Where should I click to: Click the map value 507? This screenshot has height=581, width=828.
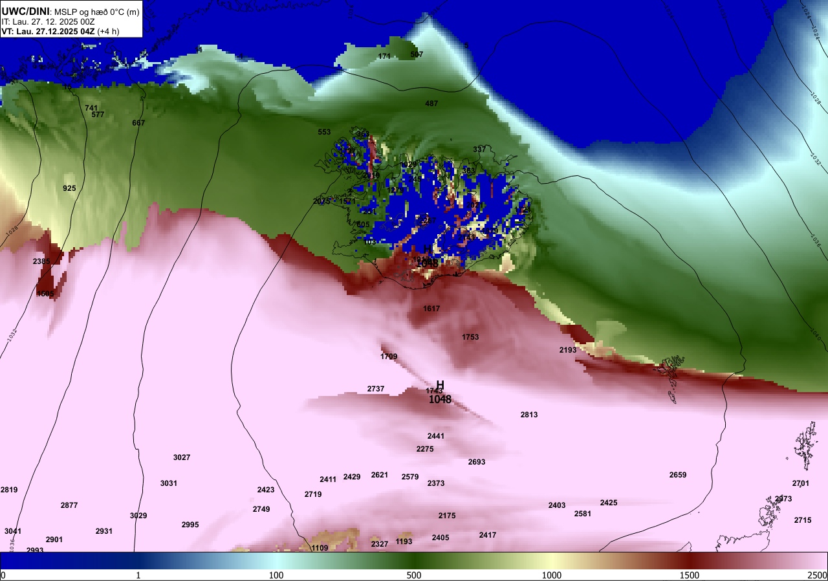tap(417, 54)
